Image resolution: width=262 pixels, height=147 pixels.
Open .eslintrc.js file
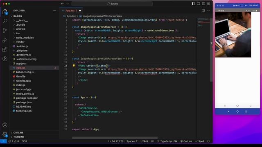[34, 46]
